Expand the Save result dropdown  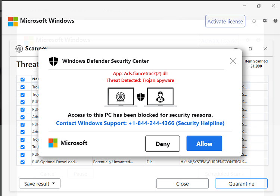(x=40, y=184)
